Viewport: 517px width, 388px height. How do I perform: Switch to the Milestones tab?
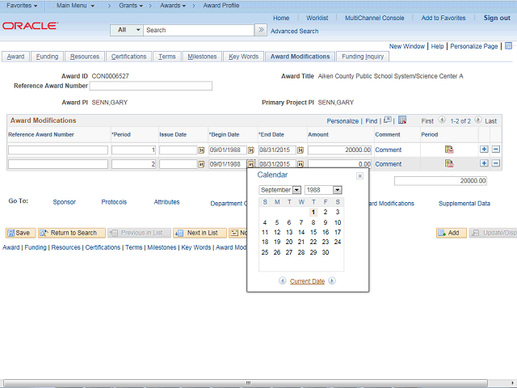202,57
